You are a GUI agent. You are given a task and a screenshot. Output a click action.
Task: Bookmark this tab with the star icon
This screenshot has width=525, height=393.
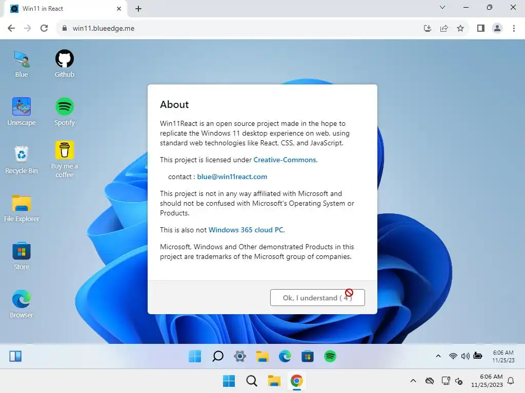pyautogui.click(x=460, y=28)
